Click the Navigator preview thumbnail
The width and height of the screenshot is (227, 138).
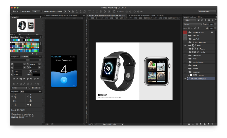tap(26, 25)
